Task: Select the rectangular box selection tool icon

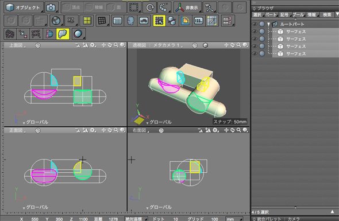Action: [134, 7]
